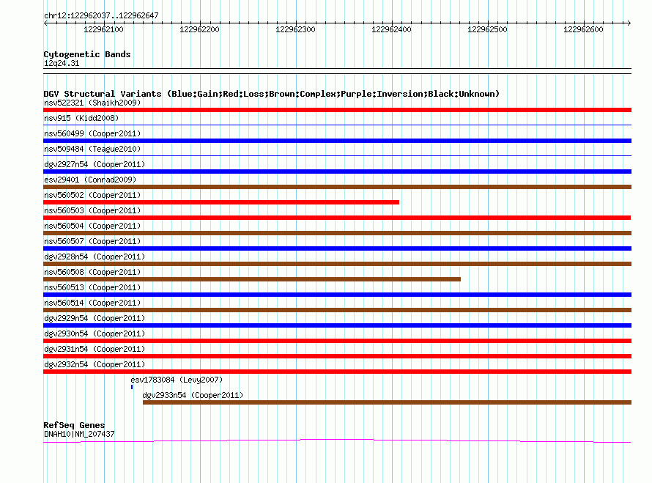Click the right arrowhead of the coordinate ruler
Viewport: 652px width, 483px height.
click(629, 23)
